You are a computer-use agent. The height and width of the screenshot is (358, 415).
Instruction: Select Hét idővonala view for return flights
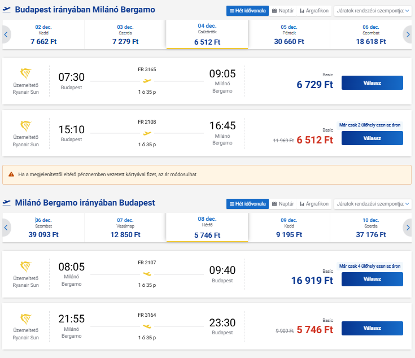pos(247,204)
